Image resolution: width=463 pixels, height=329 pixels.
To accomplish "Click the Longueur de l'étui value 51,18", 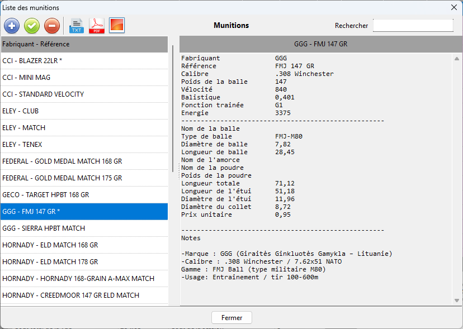I will pyautogui.click(x=285, y=191).
